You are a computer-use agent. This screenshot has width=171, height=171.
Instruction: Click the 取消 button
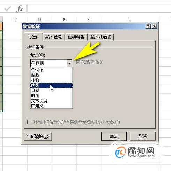tap(142, 136)
